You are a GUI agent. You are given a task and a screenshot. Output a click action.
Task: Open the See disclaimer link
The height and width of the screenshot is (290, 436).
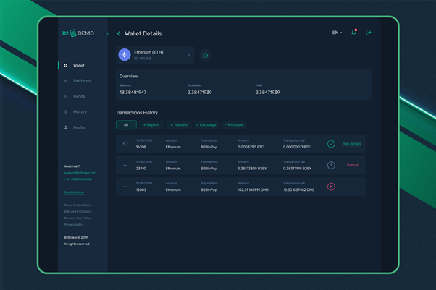[x=74, y=192]
